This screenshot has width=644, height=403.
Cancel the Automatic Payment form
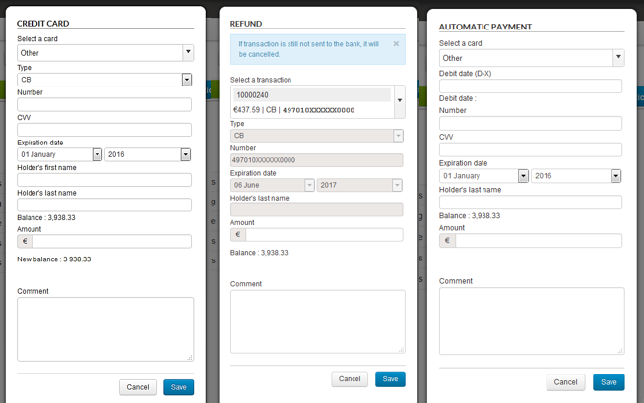coord(565,381)
